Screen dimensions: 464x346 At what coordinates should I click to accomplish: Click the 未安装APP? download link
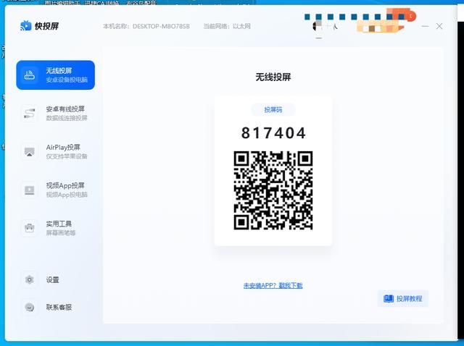pos(273,285)
